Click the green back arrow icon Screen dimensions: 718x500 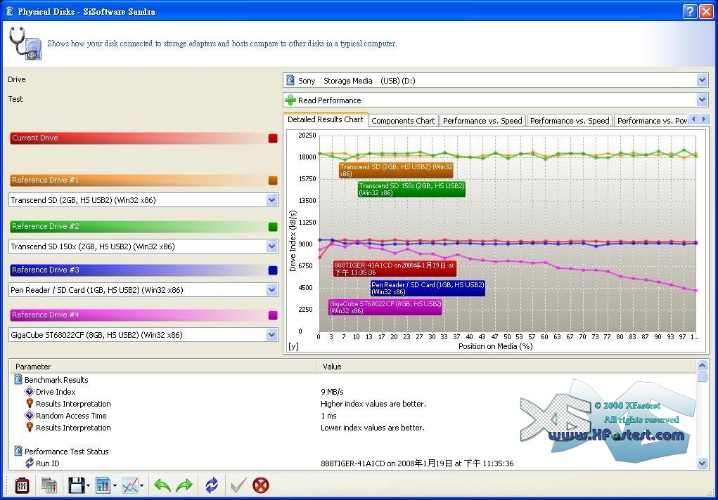tap(162, 485)
